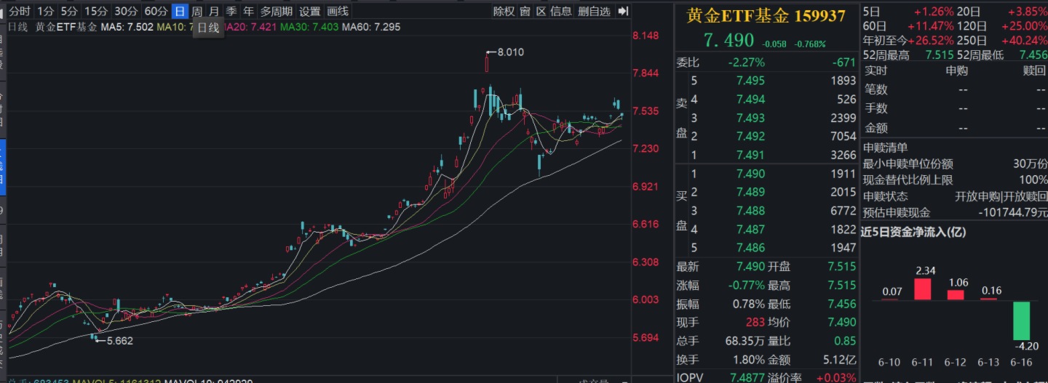Select the 年 yearly period
Viewport: 1048px width, 383px height.
click(x=249, y=11)
